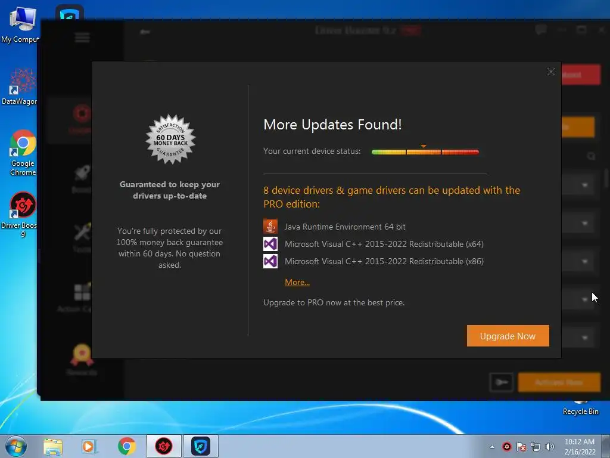Open network tray icon
Image resolution: width=610 pixels, height=458 pixels.
pos(536,447)
